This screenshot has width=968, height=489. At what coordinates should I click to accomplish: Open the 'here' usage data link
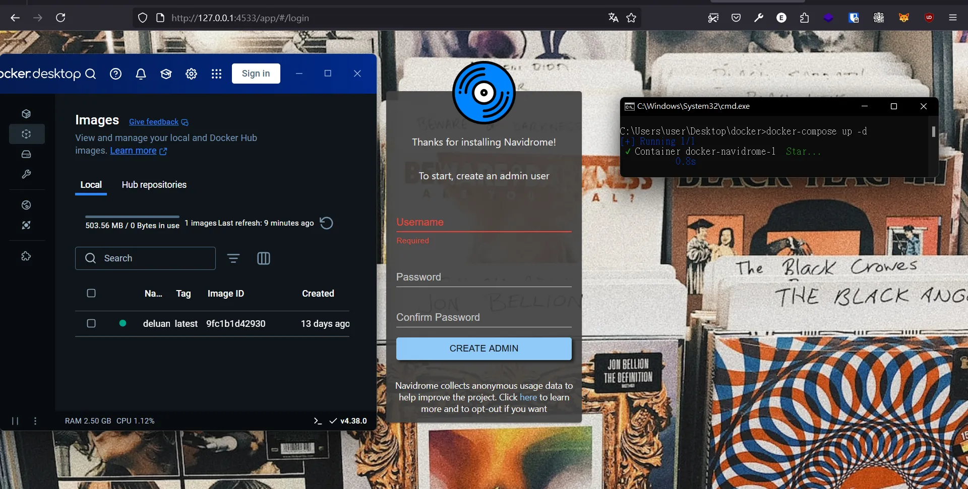point(528,397)
